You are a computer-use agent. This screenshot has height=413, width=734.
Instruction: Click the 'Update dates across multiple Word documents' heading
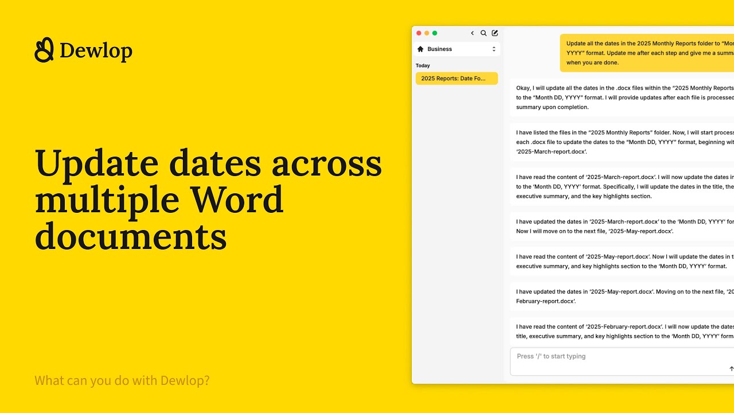pos(208,199)
